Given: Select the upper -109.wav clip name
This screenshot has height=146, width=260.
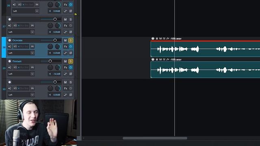Looking at the screenshot, I should [176, 39].
